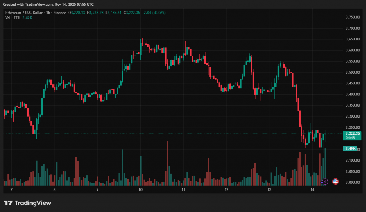Click the Vol · ETH indicator legend
This screenshot has height=212, width=366.
(x=13, y=18)
